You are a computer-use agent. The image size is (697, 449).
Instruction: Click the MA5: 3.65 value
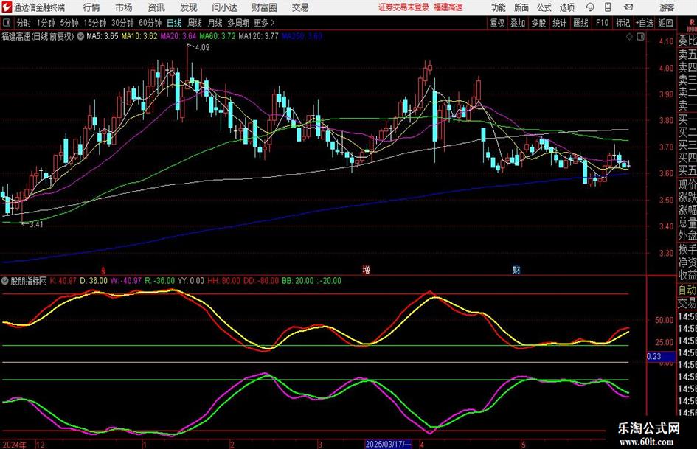point(103,36)
